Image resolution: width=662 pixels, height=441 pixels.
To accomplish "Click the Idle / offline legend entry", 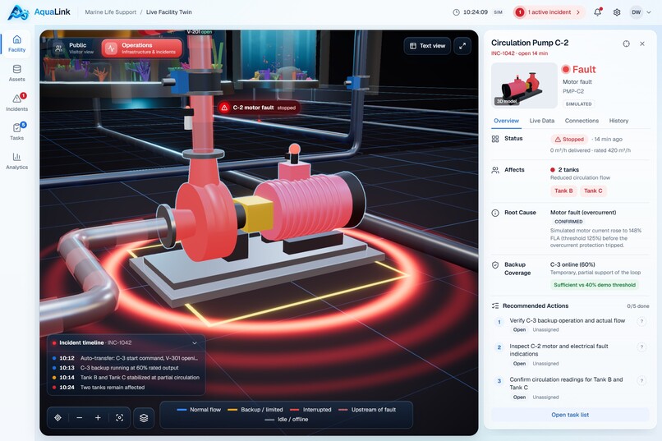I will click(287, 420).
